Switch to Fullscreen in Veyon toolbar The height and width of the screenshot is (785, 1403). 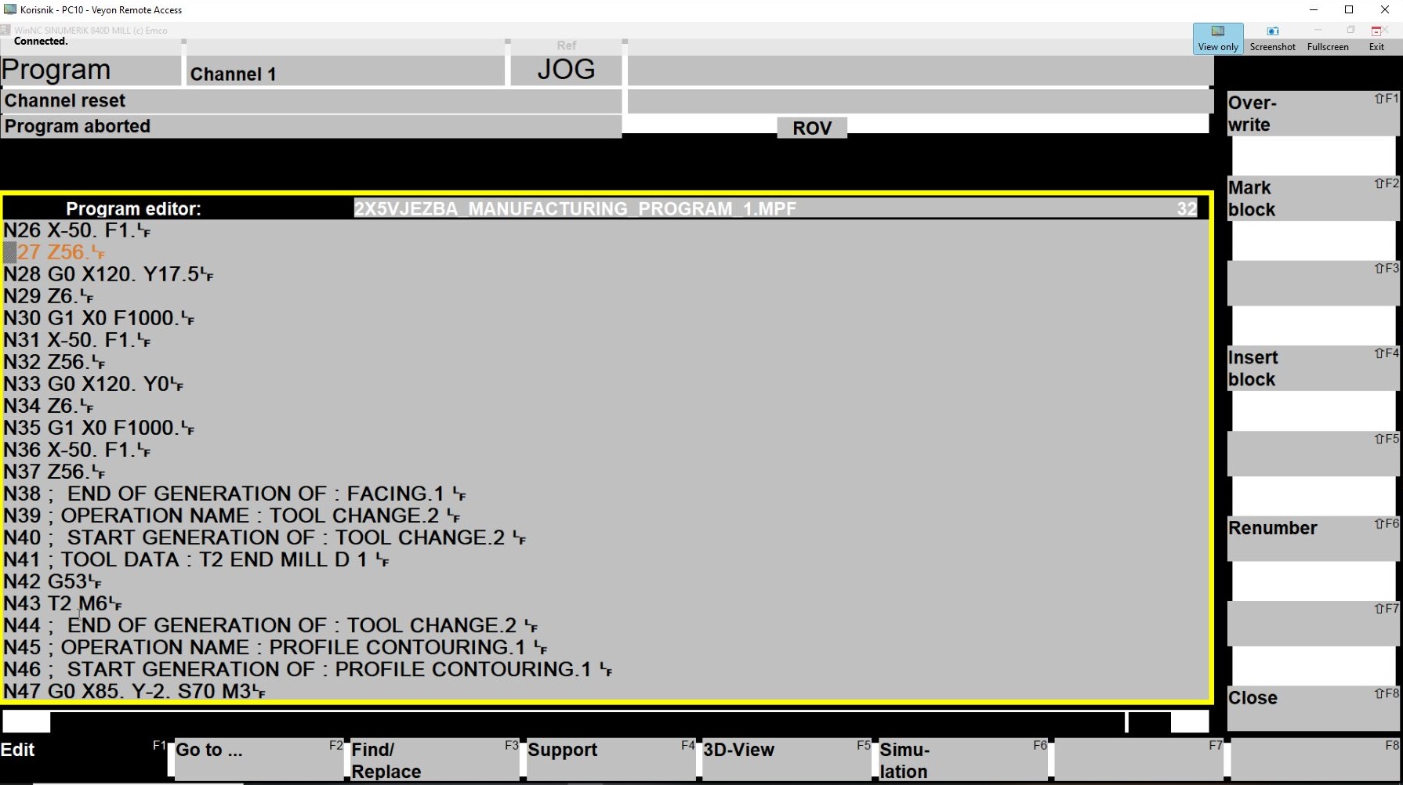[x=1327, y=38]
